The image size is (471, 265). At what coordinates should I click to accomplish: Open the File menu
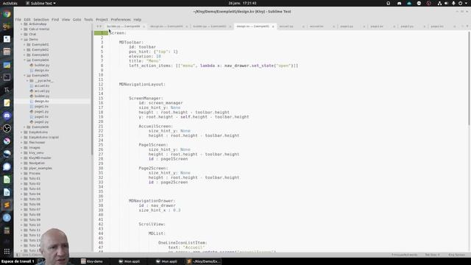coord(18,20)
